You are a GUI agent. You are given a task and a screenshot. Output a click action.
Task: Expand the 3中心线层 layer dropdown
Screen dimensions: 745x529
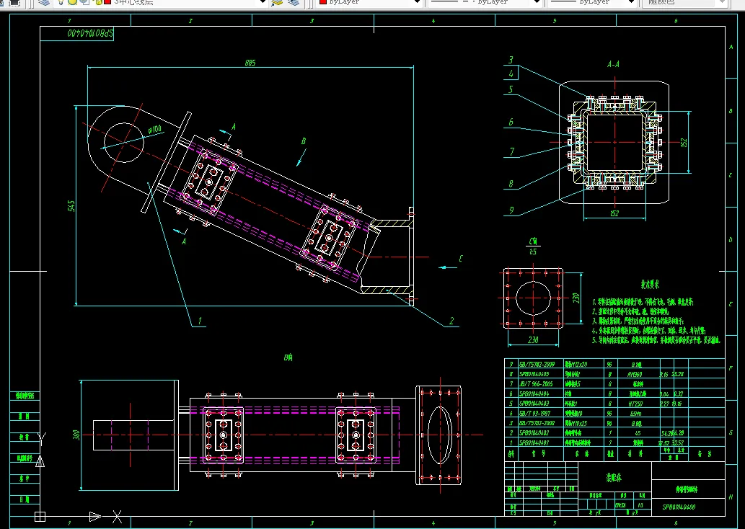[x=263, y=2]
